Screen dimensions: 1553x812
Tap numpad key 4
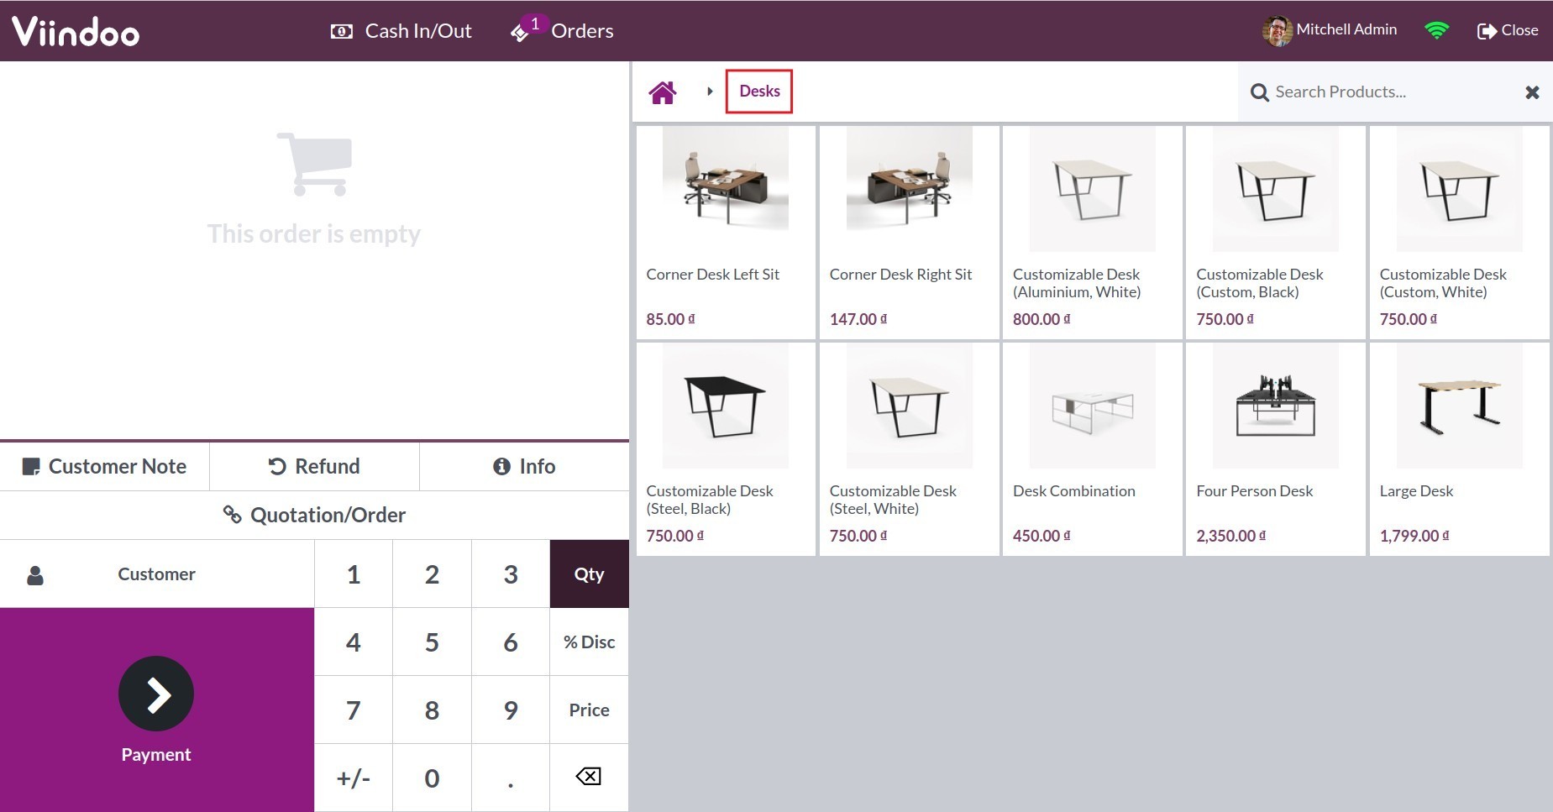pos(354,642)
